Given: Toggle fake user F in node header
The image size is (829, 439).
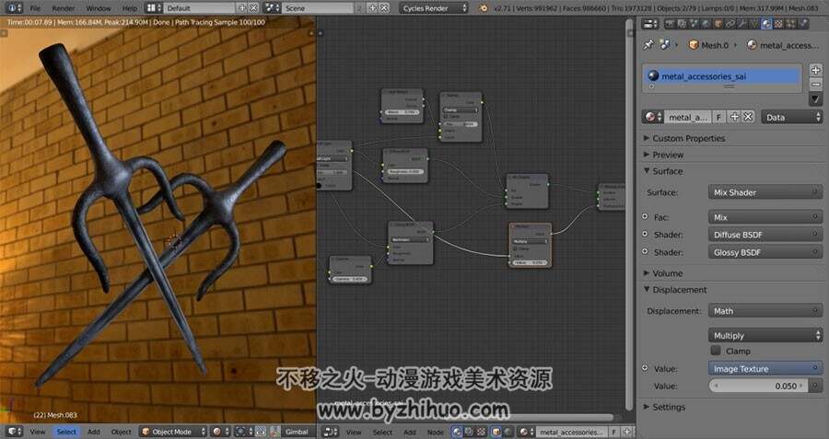Looking at the screenshot, I should coord(614,433).
